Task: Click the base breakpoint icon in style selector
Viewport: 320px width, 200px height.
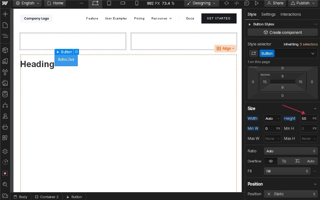Action: [x=254, y=54]
